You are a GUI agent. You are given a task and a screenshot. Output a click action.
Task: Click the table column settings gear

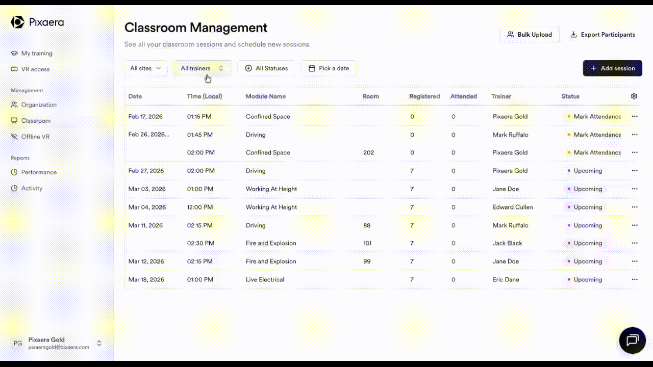point(634,96)
